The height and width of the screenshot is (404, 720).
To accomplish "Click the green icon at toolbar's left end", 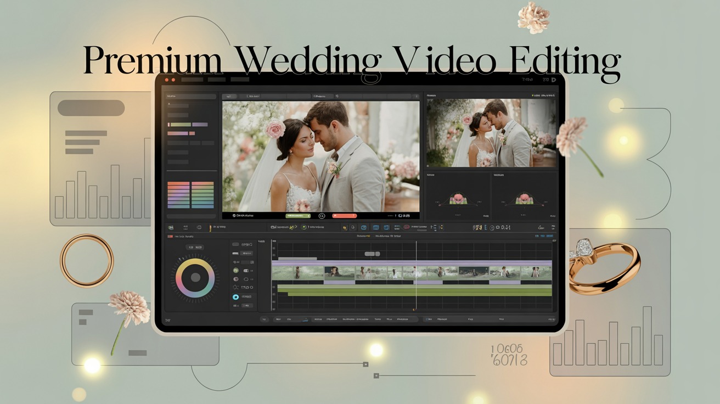I will point(171,227).
